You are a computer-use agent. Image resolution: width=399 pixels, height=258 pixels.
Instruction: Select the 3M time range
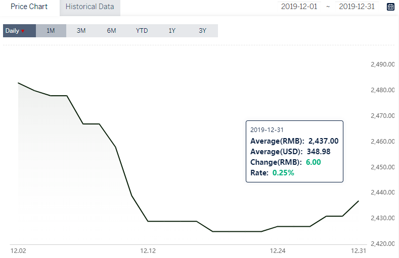81,31
